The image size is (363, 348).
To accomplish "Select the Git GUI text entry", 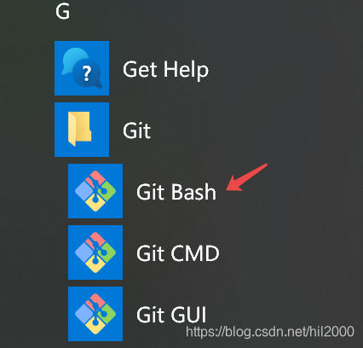I will pos(171,315).
